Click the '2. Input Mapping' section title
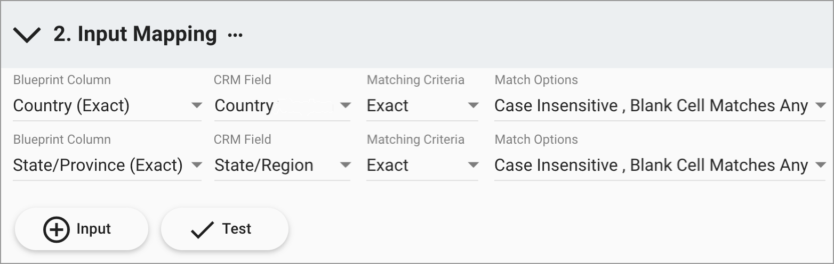Viewport: 834px width, 264px height. [135, 34]
